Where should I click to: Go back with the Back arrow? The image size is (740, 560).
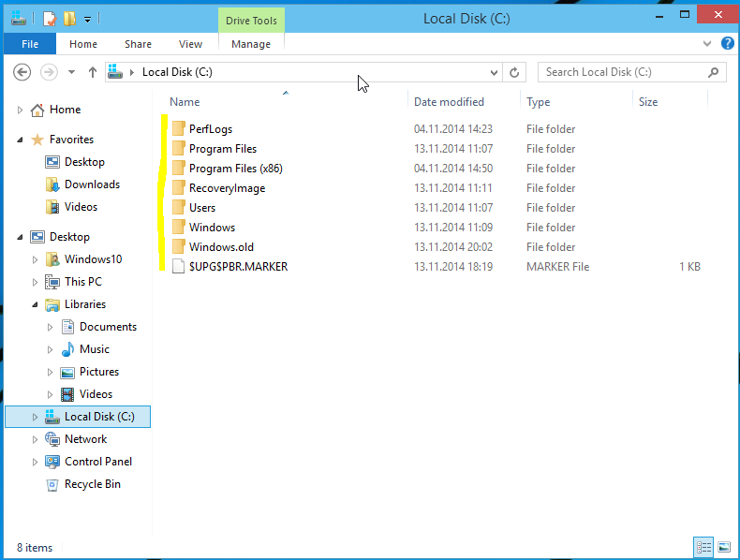tap(22, 72)
